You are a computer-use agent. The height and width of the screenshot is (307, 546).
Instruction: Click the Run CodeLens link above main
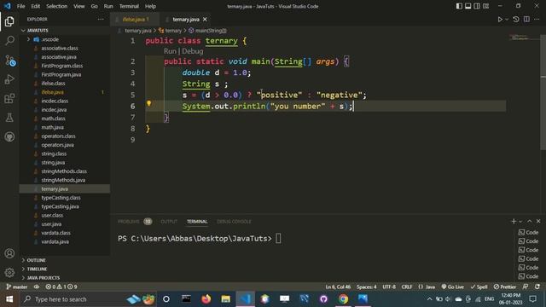pyautogui.click(x=170, y=51)
